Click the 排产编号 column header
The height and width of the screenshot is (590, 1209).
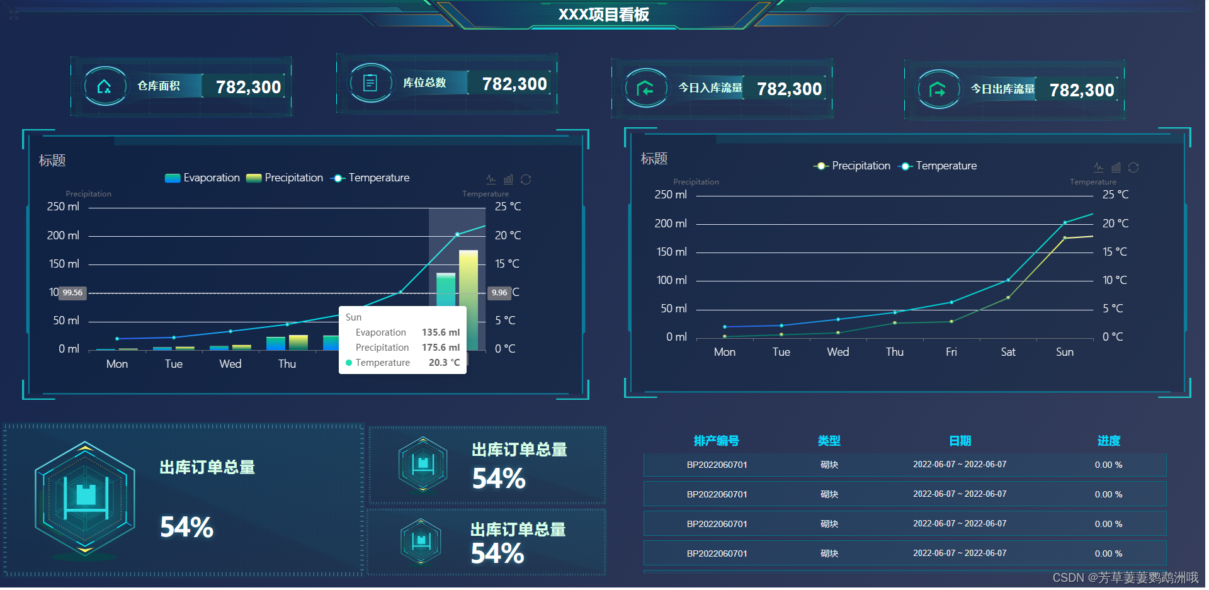[x=717, y=441]
